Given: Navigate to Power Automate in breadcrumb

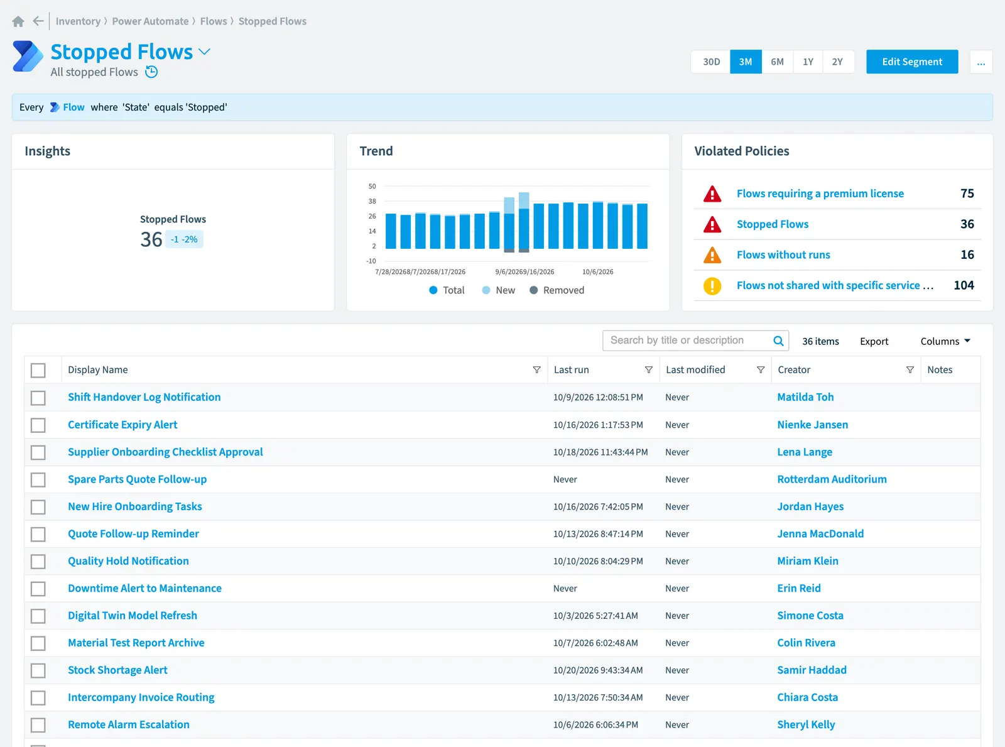Looking at the screenshot, I should [150, 21].
